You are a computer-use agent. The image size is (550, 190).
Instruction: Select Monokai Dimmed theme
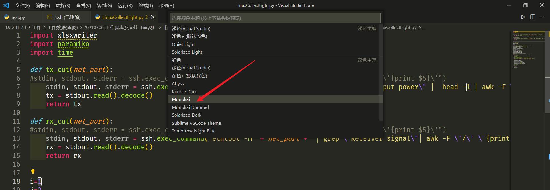[x=275, y=107]
